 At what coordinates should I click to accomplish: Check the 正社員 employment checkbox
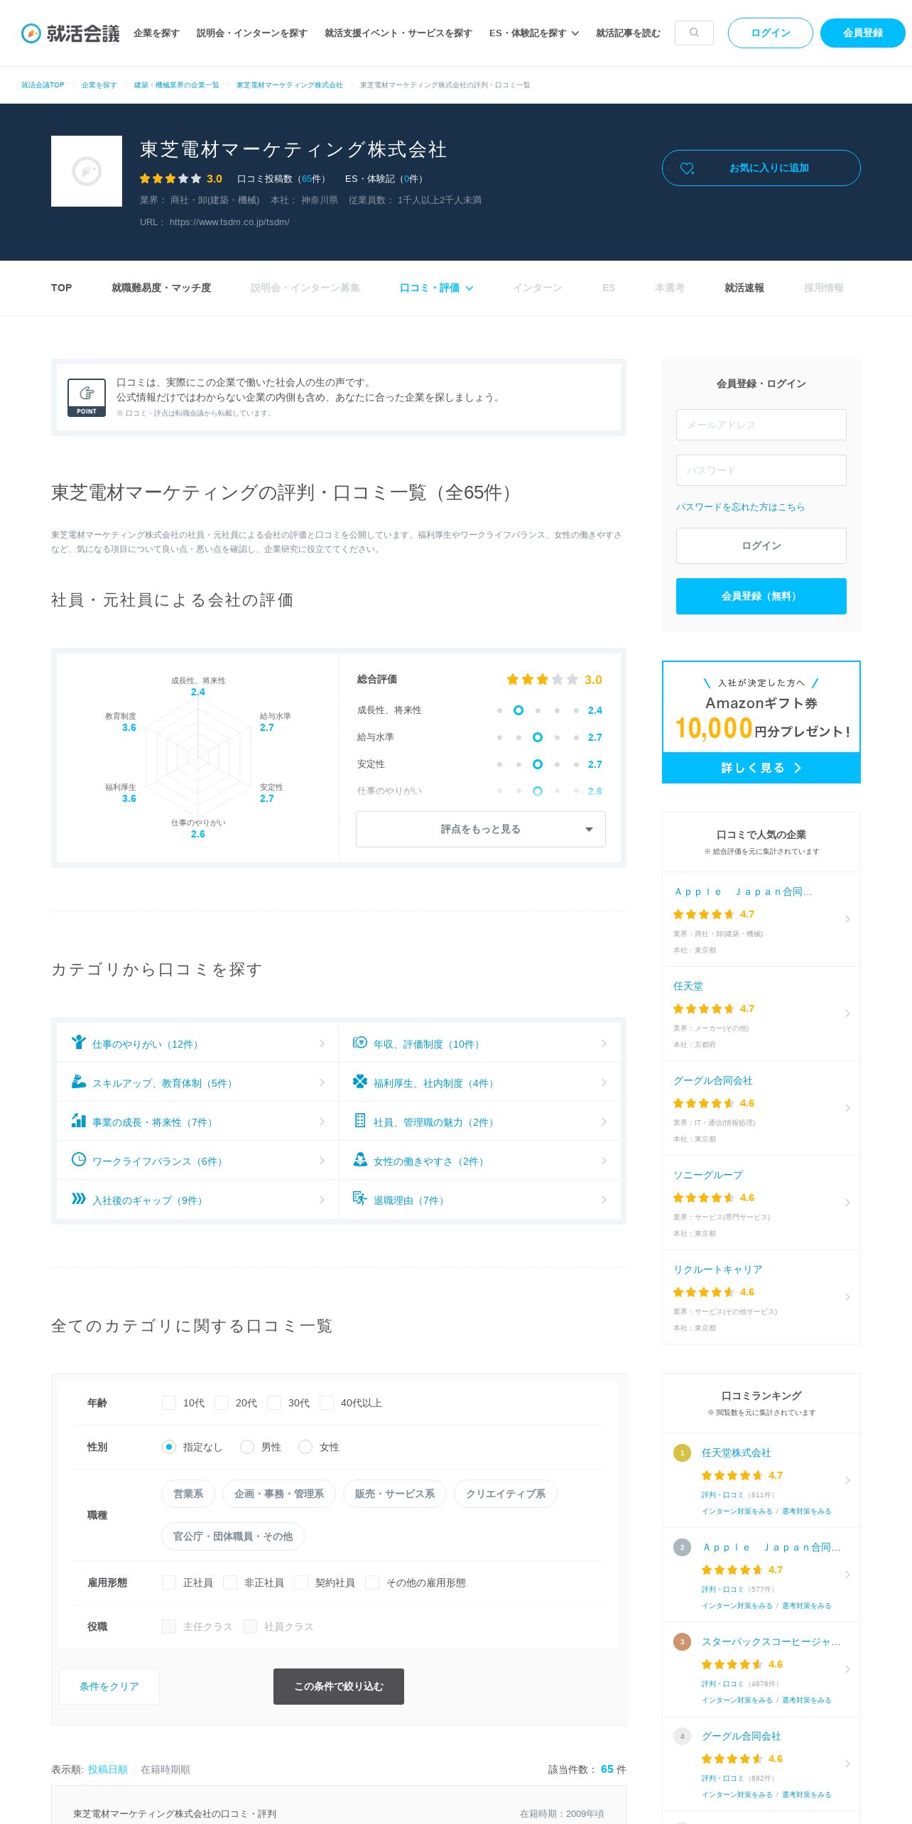point(169,1583)
